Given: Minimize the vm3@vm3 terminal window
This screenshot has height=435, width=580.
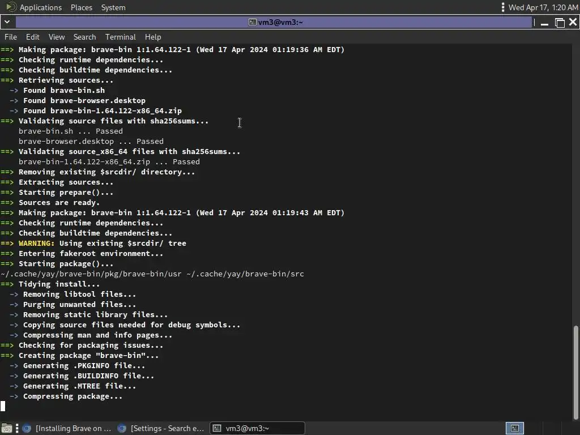Looking at the screenshot, I should point(544,23).
